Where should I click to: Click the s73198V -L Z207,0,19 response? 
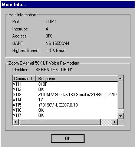(58, 105)
